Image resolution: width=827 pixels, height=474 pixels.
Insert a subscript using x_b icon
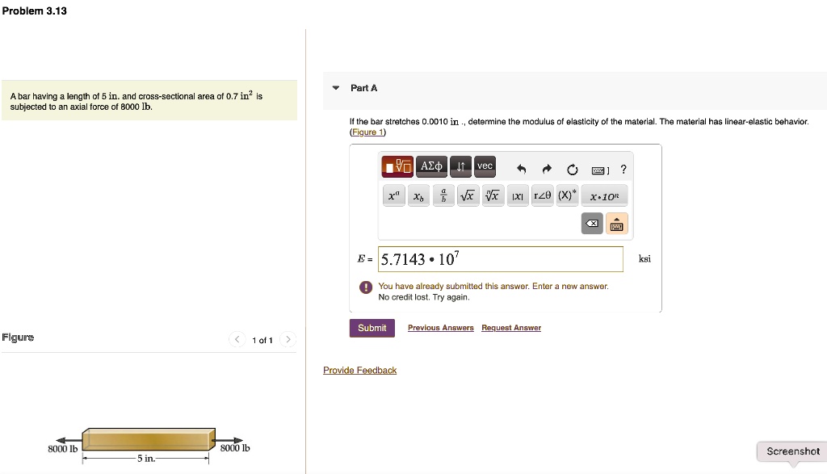[418, 195]
